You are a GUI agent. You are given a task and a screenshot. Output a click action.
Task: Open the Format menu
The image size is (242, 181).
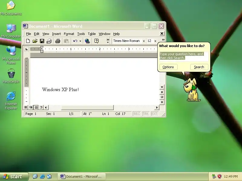click(x=69, y=34)
